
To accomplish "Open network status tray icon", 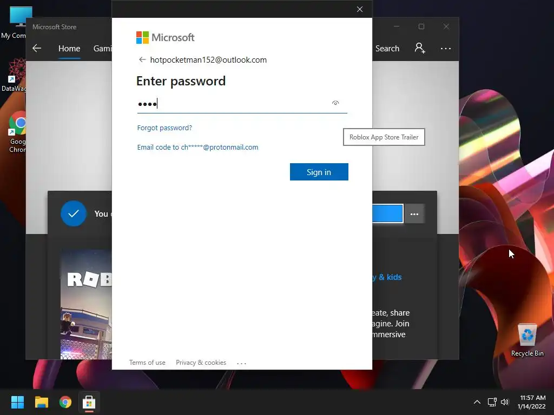I will click(492, 402).
